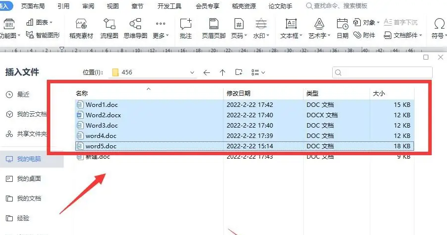This screenshot has height=235, width=447.
Task: Change the file list view mode
Action: 258,72
